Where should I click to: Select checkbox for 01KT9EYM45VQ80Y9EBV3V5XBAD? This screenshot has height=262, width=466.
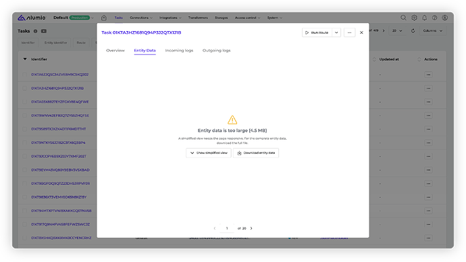pos(25,170)
